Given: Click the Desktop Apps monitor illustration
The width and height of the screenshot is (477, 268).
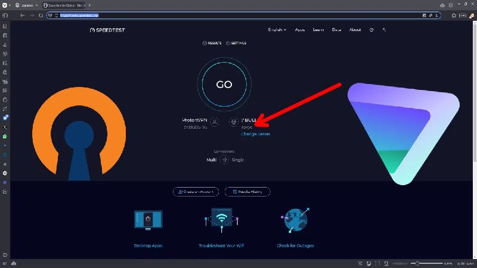Looking at the screenshot, I should 148,220.
